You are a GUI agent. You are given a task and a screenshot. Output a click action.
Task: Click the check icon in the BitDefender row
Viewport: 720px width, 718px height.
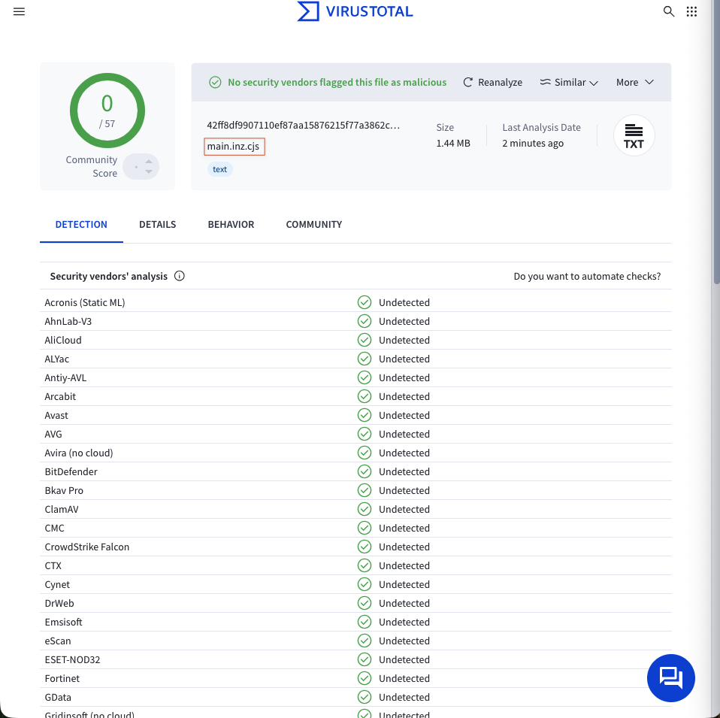364,471
